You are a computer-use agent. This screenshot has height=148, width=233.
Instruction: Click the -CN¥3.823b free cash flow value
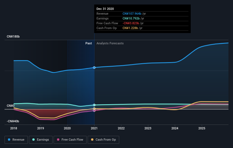point(131,23)
